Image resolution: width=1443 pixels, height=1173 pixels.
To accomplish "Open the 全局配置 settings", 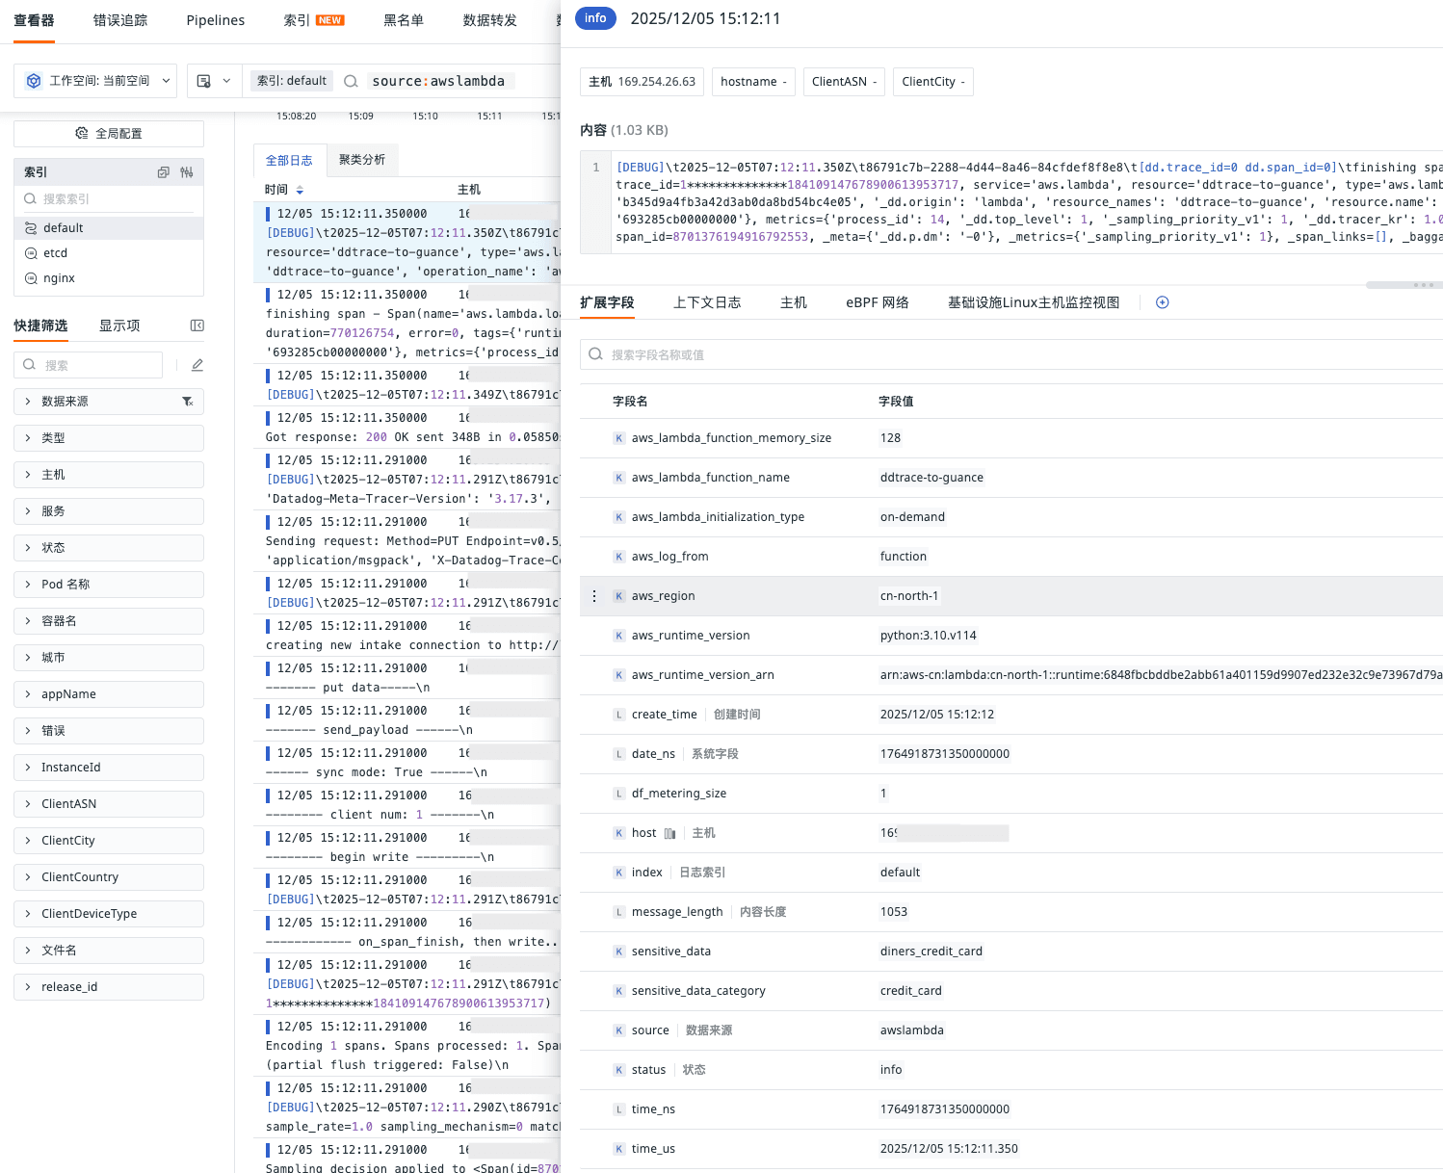I will (x=107, y=133).
